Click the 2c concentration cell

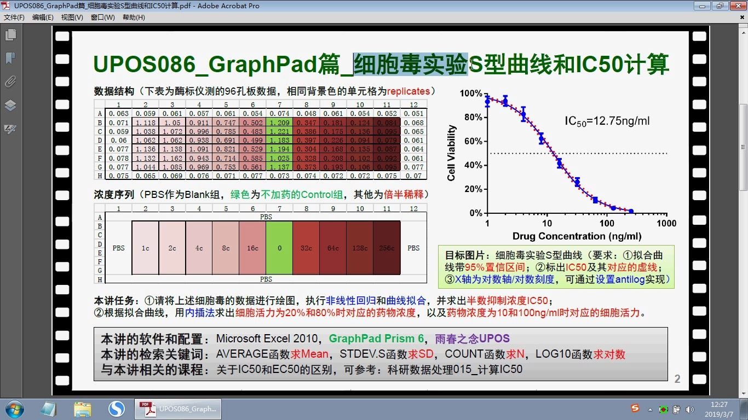[x=172, y=248]
